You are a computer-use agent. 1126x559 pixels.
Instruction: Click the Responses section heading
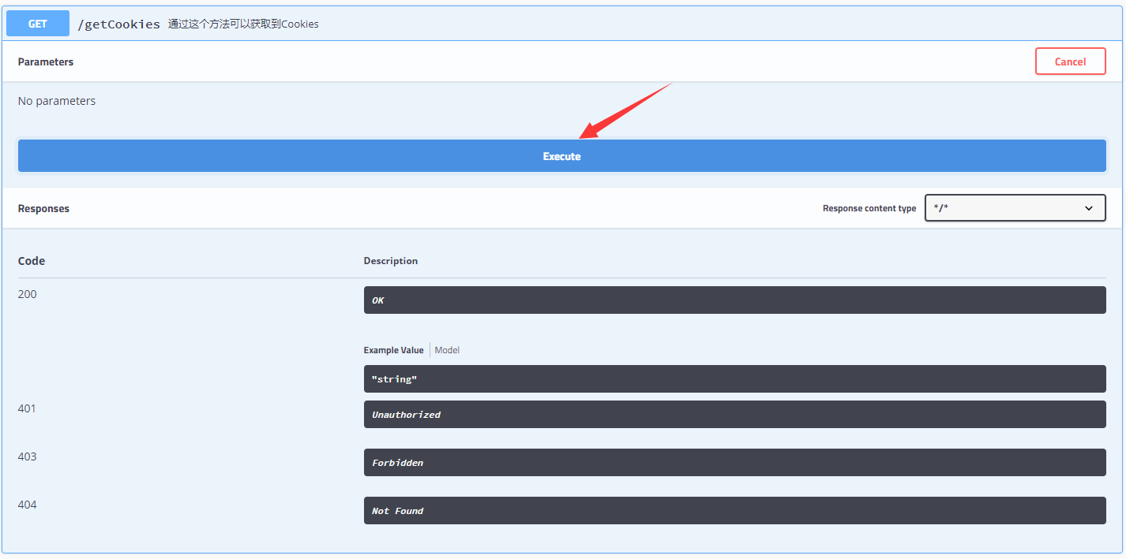[x=43, y=208]
